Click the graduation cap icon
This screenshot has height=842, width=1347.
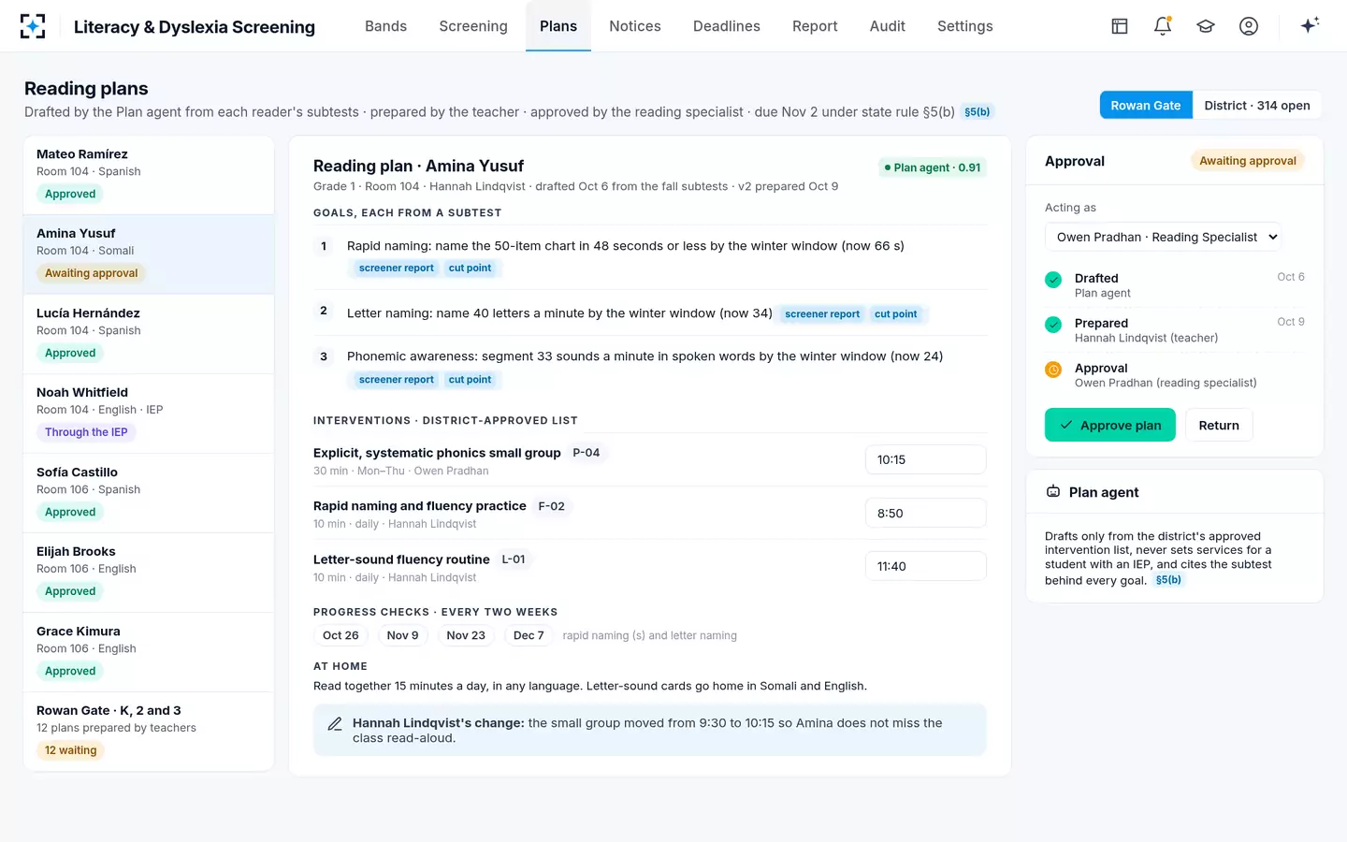point(1206,26)
